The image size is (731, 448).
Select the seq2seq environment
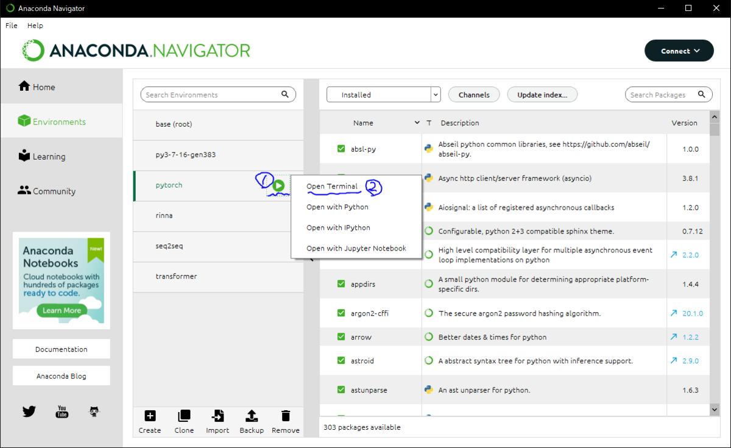(x=218, y=246)
